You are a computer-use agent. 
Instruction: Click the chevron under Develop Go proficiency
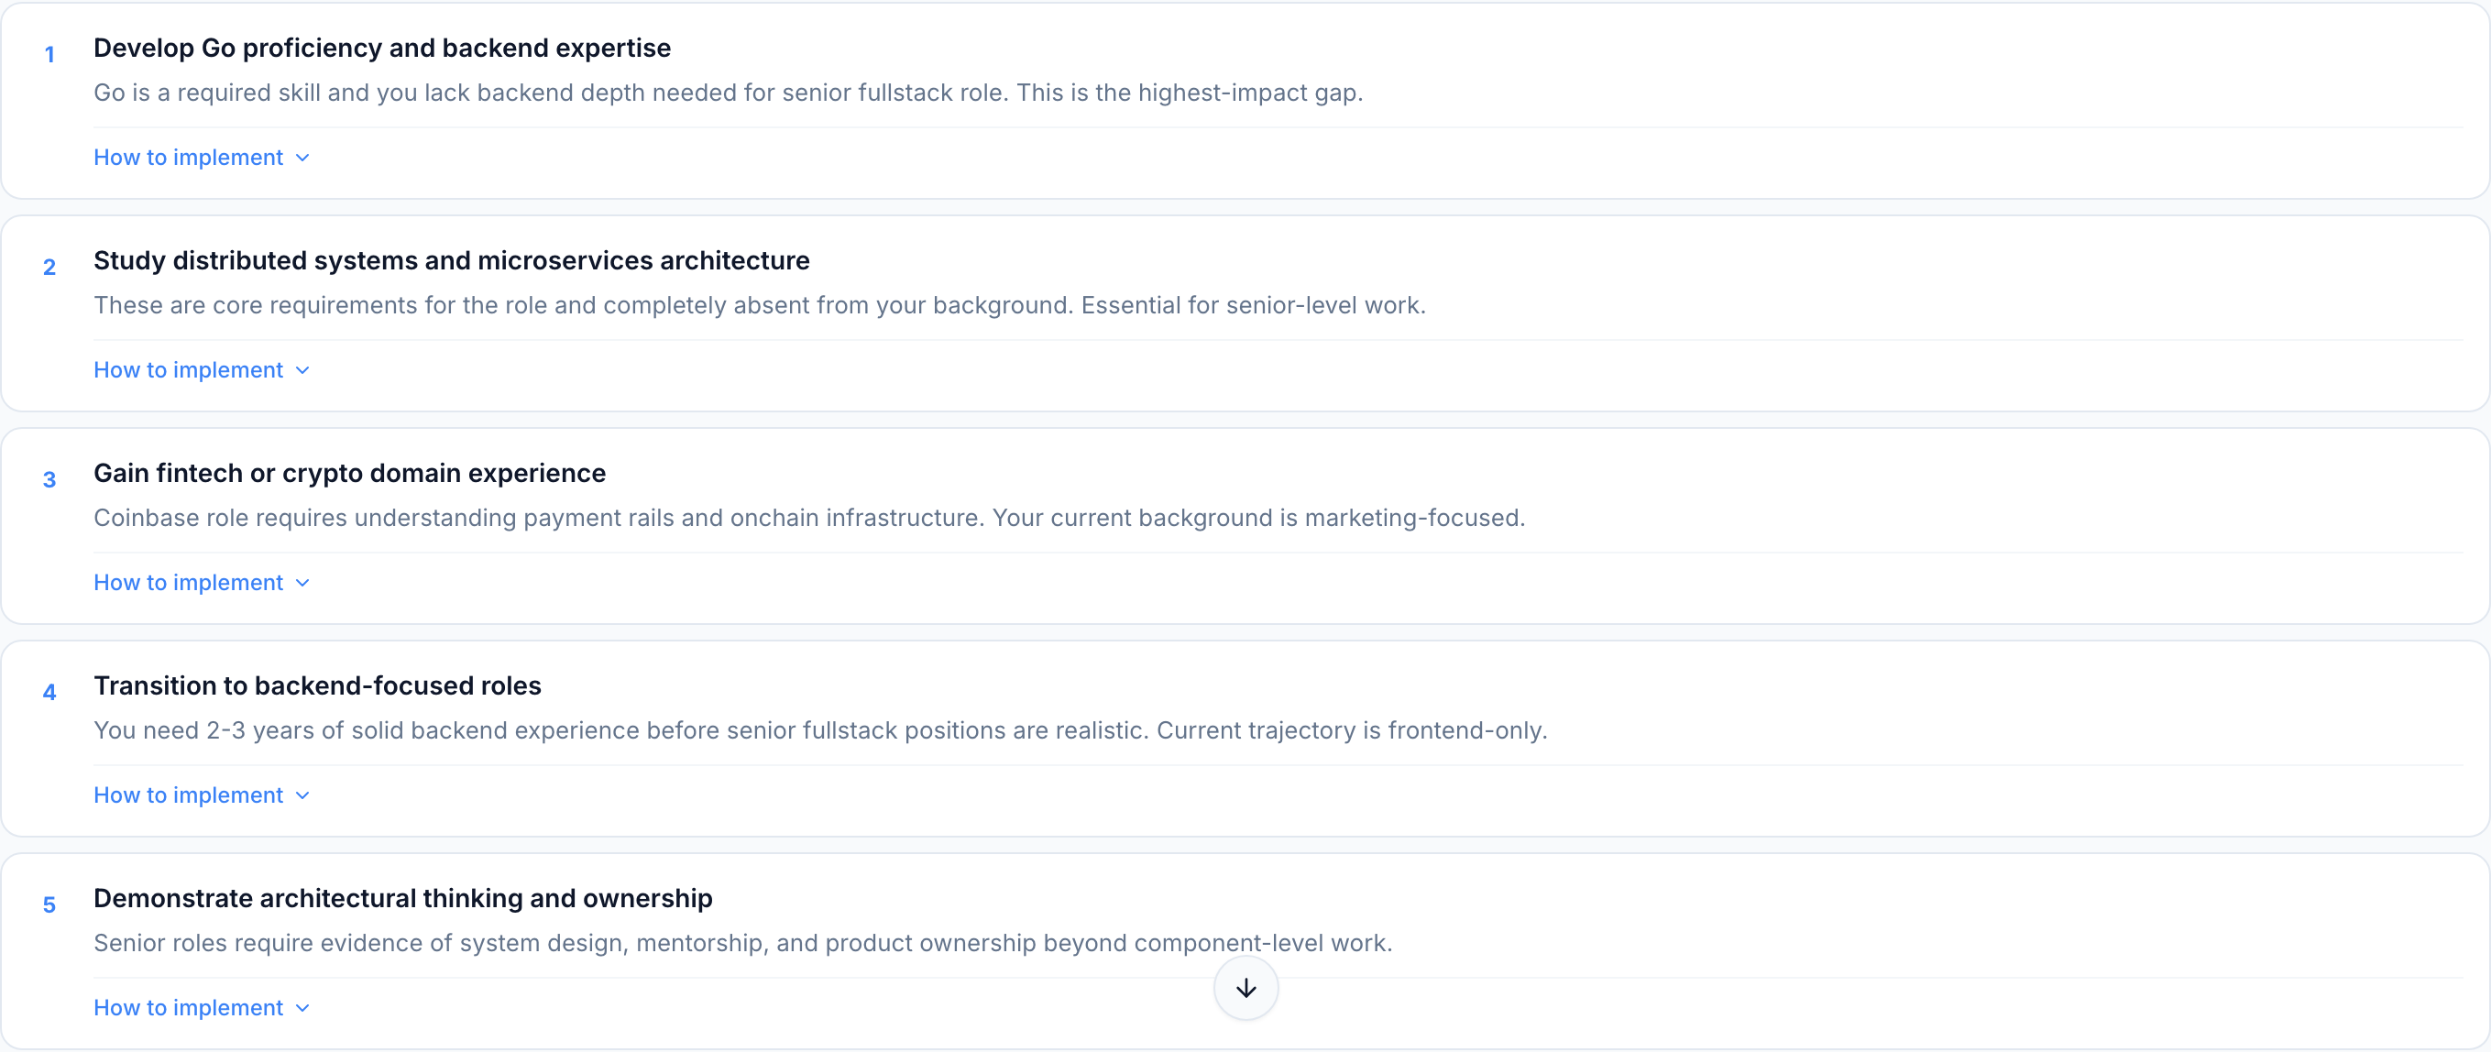(x=302, y=158)
